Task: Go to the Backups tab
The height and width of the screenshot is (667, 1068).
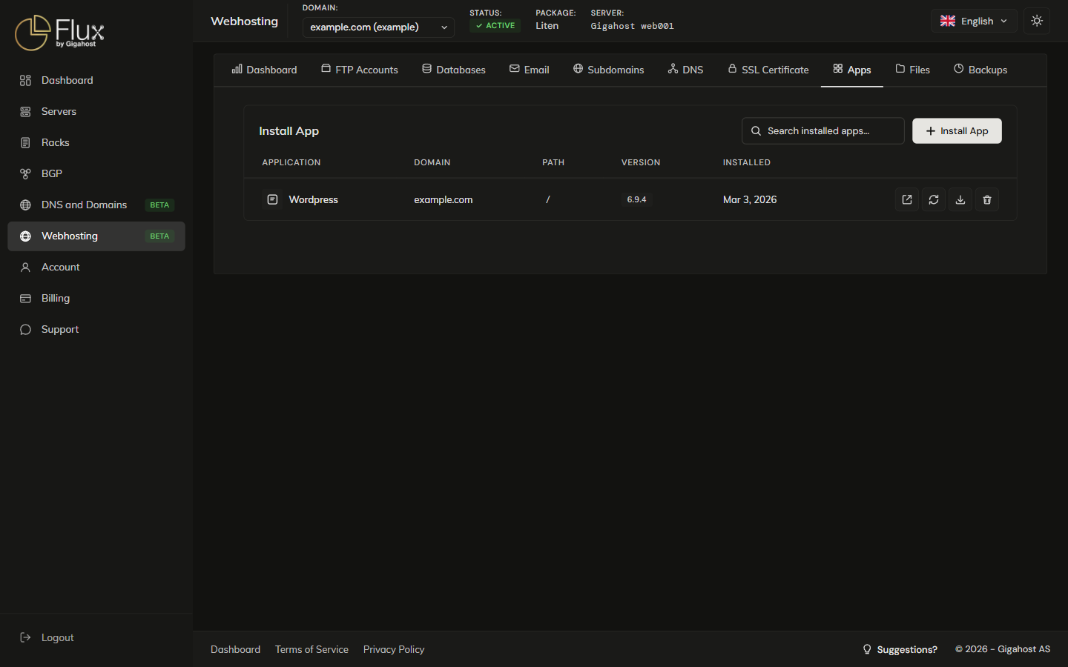Action: pos(980,70)
